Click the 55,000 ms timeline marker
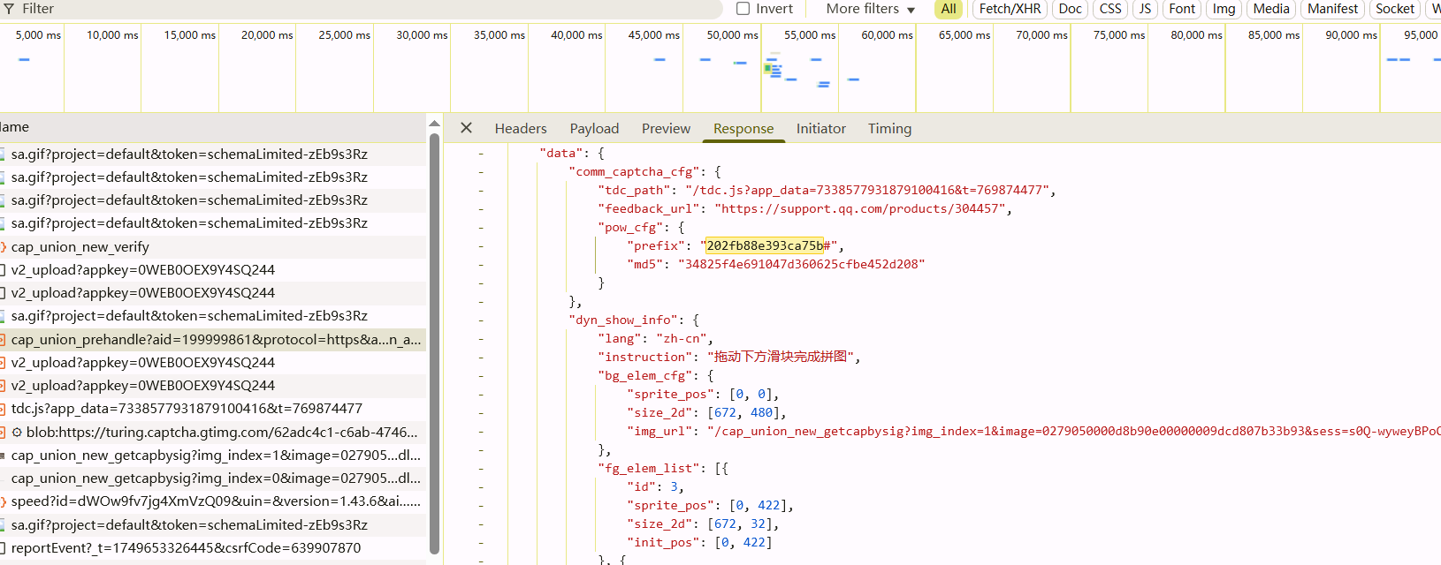Screen dimensions: 1441x565 (810, 35)
